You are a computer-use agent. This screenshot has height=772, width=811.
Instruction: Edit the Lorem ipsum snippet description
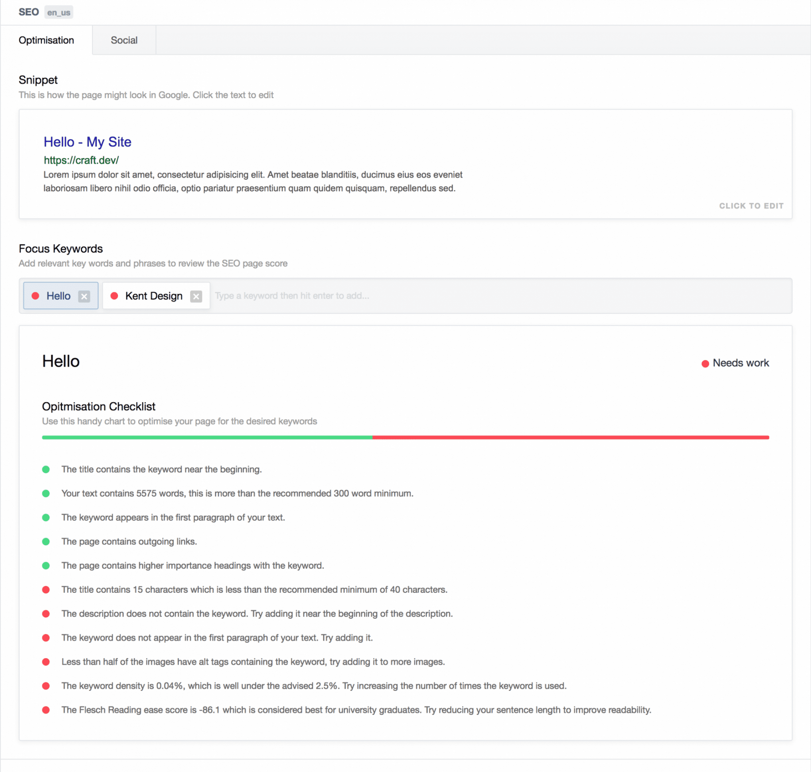pos(253,181)
